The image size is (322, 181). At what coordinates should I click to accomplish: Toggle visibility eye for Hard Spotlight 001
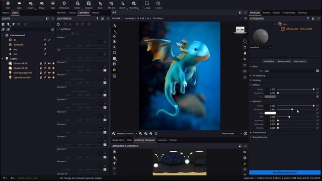coord(49,73)
